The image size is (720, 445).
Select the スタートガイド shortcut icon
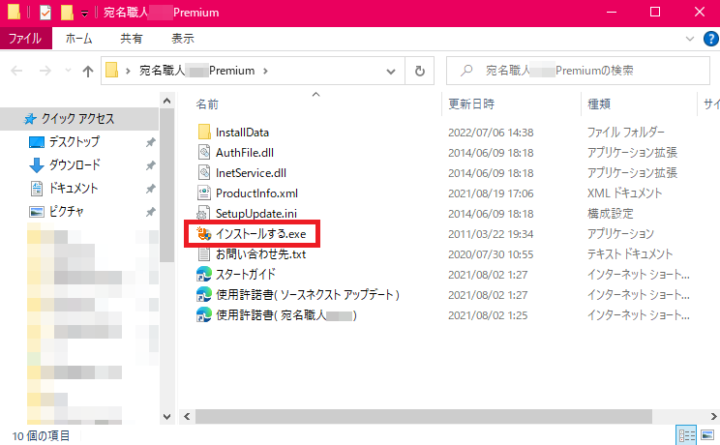click(x=204, y=274)
